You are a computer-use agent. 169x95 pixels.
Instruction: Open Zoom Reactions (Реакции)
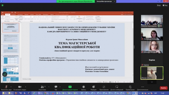[93, 88]
